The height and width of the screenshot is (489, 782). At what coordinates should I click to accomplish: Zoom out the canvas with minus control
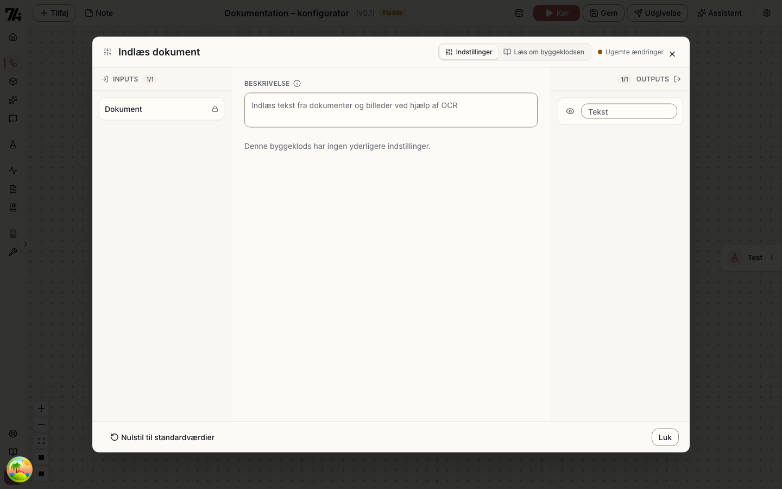[x=41, y=425]
